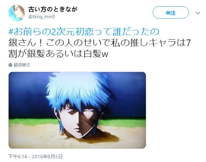Open the tweet options chevron menu

198,13
